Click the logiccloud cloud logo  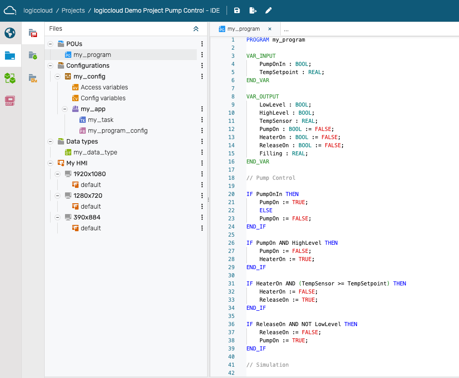tap(10, 10)
